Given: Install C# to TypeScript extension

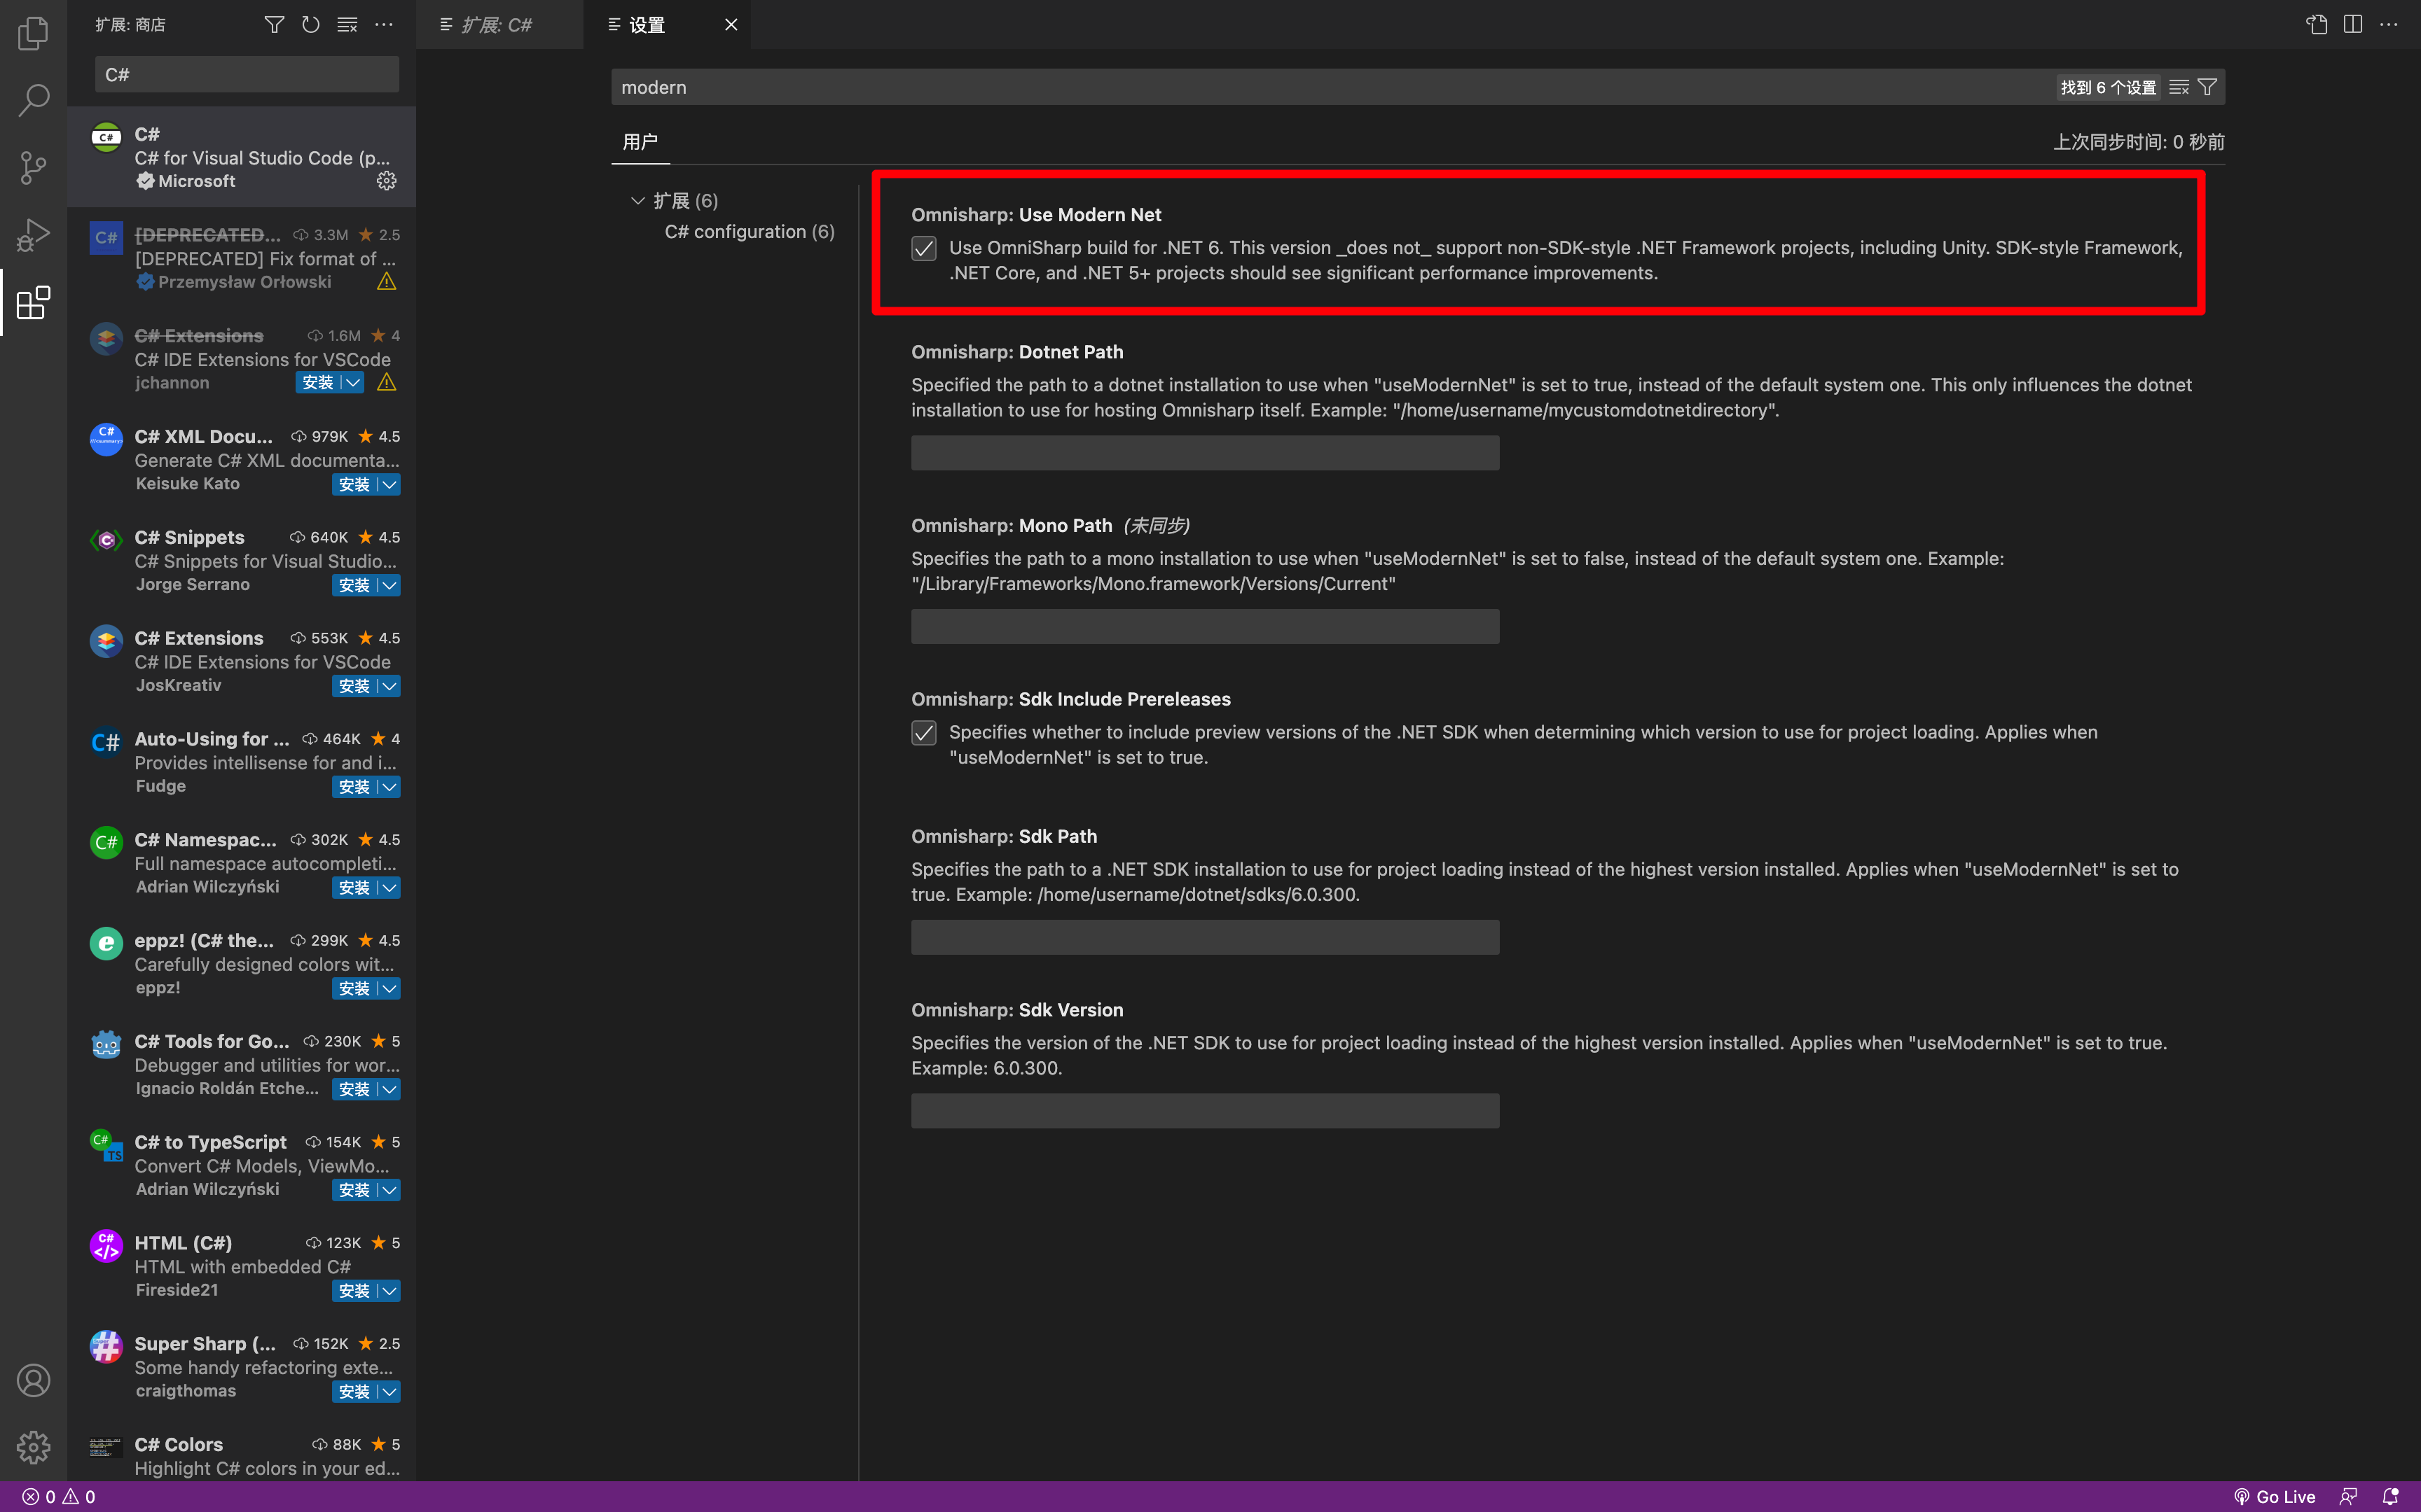Looking at the screenshot, I should [354, 1190].
